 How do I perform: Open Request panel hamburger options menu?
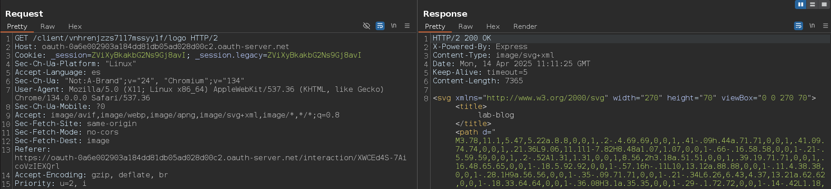tap(407, 26)
